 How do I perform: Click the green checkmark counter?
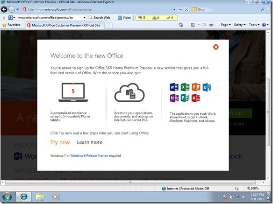[170, 18]
